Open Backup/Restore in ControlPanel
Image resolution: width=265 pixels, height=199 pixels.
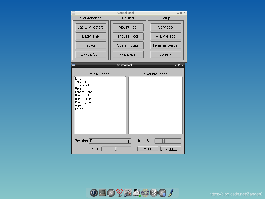tap(90, 27)
